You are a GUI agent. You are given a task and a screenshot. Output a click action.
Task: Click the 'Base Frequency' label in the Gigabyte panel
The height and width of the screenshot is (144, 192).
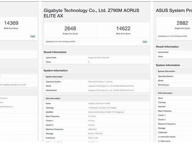pyautogui.click(x=52, y=116)
